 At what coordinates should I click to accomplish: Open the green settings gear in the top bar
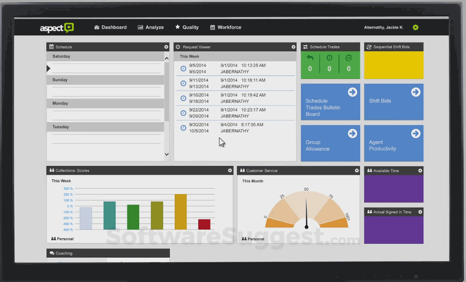point(415,27)
